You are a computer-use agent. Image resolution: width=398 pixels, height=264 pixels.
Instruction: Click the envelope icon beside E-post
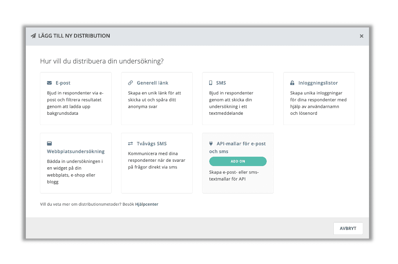pos(49,83)
